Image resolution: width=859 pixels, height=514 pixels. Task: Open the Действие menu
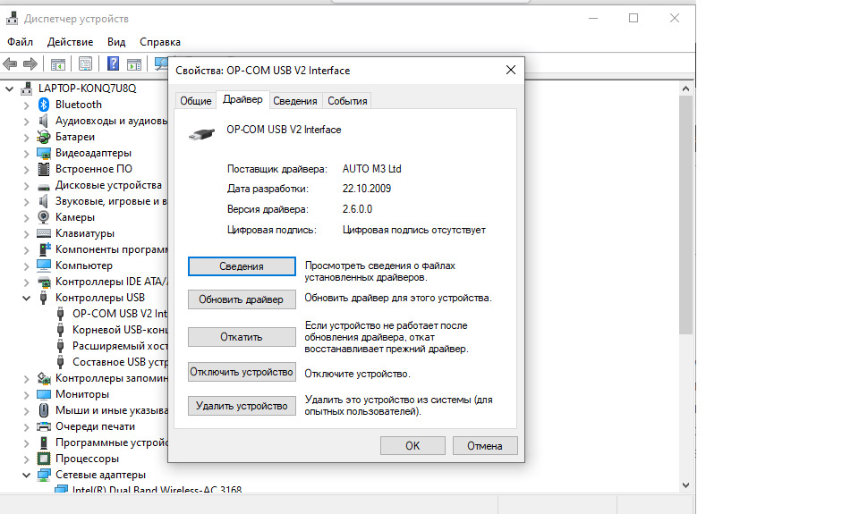pyautogui.click(x=70, y=42)
